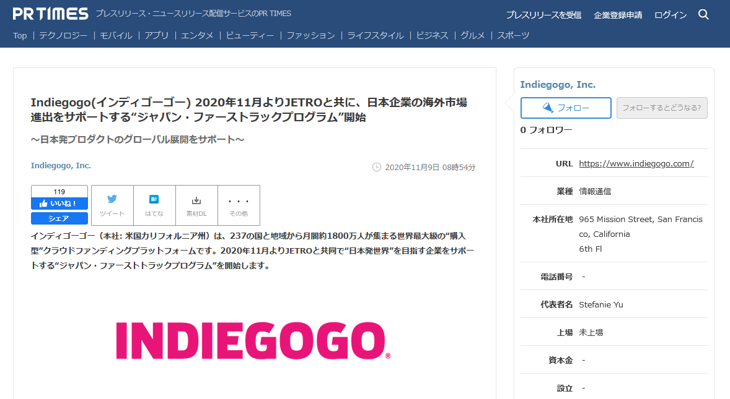Viewport: 730px width, 399px height.
Task: Click the PR TIMES logo
Action: [50, 14]
